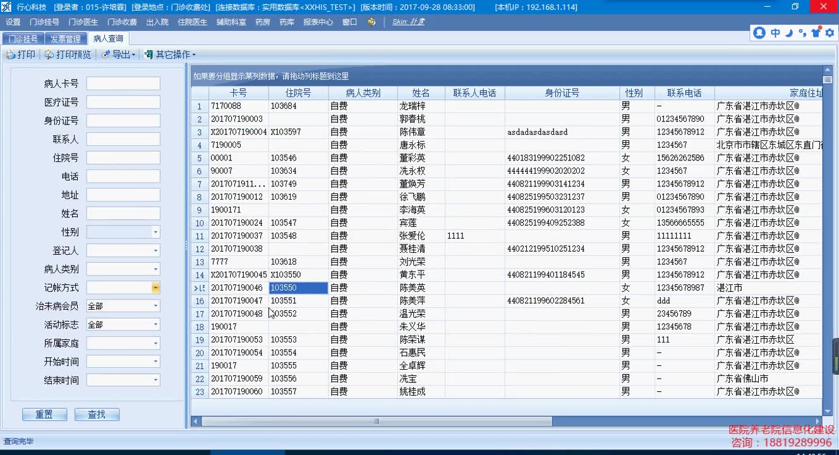Click the 联系人电话 column header
This screenshot has width=839, height=455.
[474, 93]
